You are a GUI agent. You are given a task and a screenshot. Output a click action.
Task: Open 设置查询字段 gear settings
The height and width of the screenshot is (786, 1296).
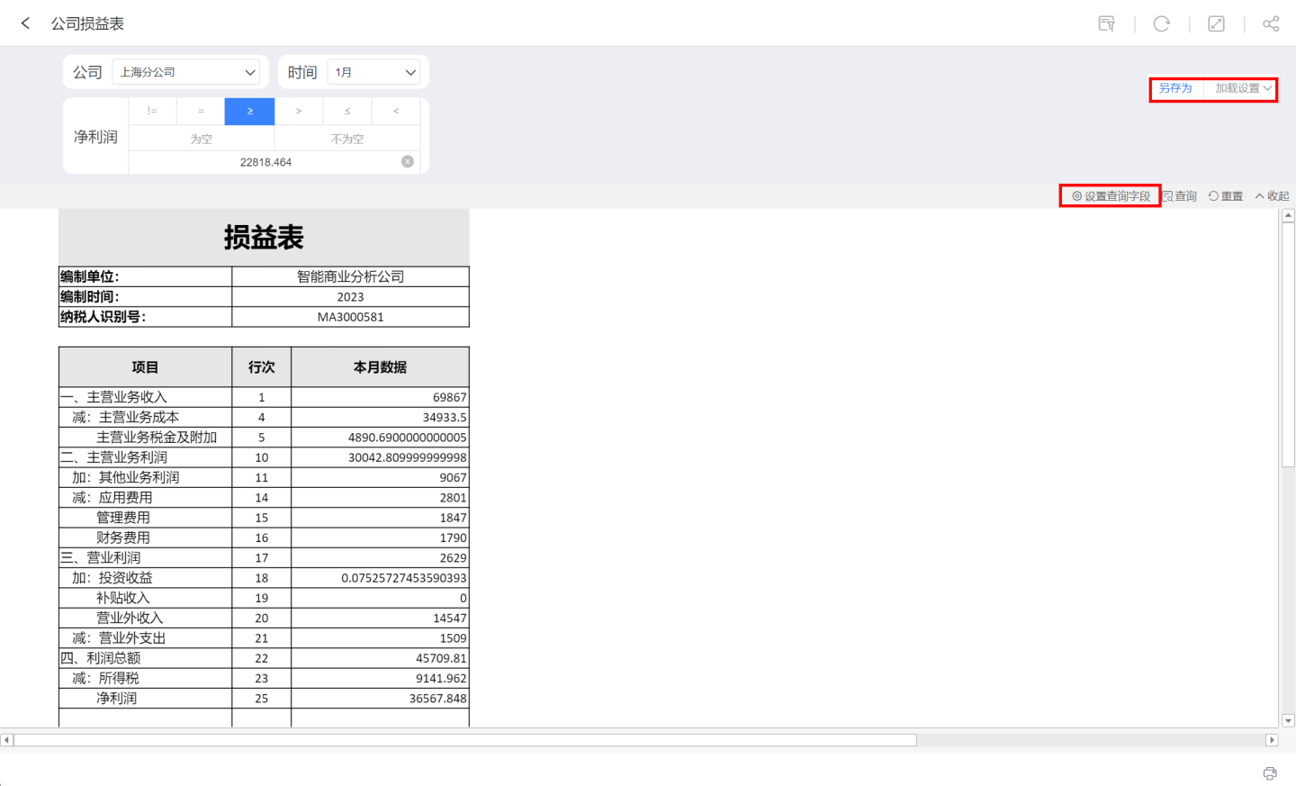(x=1111, y=196)
